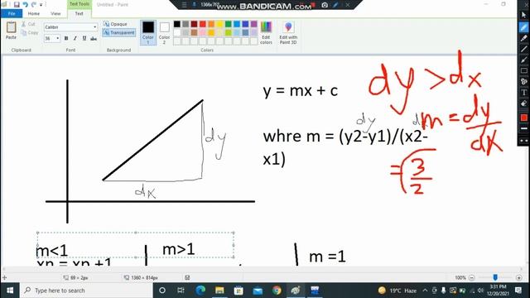Open Bandicam red drawing color picker
The height and width of the screenshot is (298, 530).
point(524,118)
